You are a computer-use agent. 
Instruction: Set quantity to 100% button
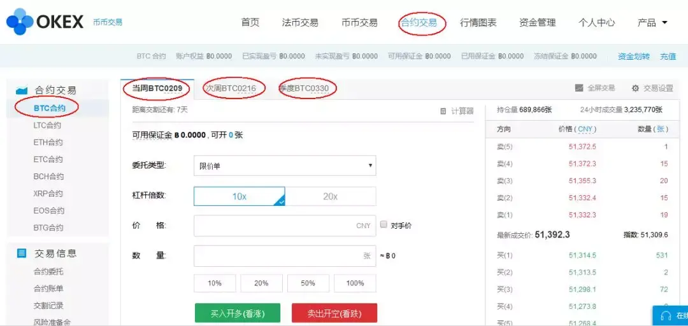click(x=355, y=283)
